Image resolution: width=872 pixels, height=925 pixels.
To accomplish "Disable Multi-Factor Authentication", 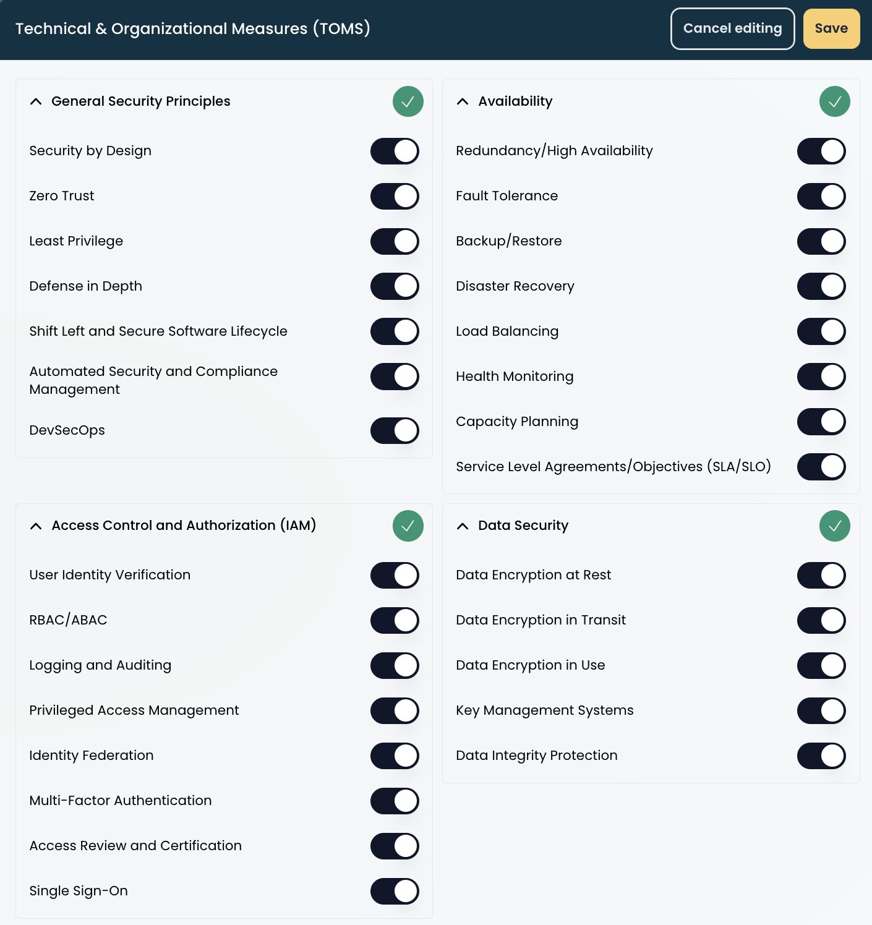I will click(x=395, y=801).
